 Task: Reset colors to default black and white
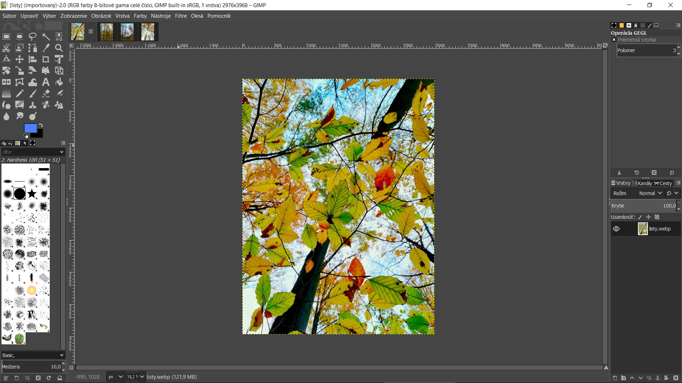(x=26, y=135)
